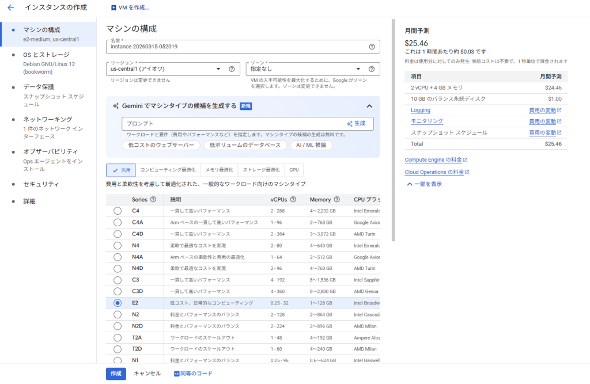The height and width of the screenshot is (384, 590).
Task: Click the help icon next to Series header
Action: click(153, 200)
